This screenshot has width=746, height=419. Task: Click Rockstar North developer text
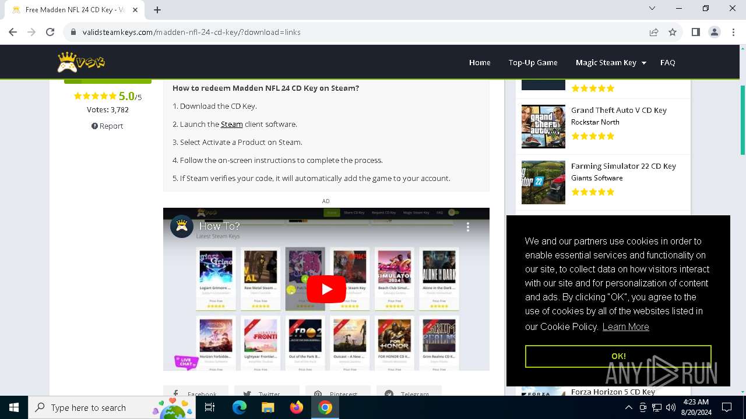(595, 122)
